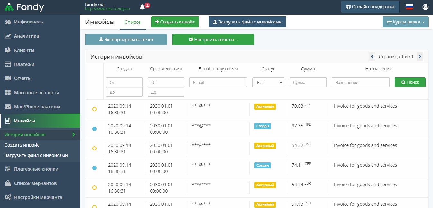Switch language via Russian flag icon
Screen dimensions: 433x208
click(x=410, y=7)
